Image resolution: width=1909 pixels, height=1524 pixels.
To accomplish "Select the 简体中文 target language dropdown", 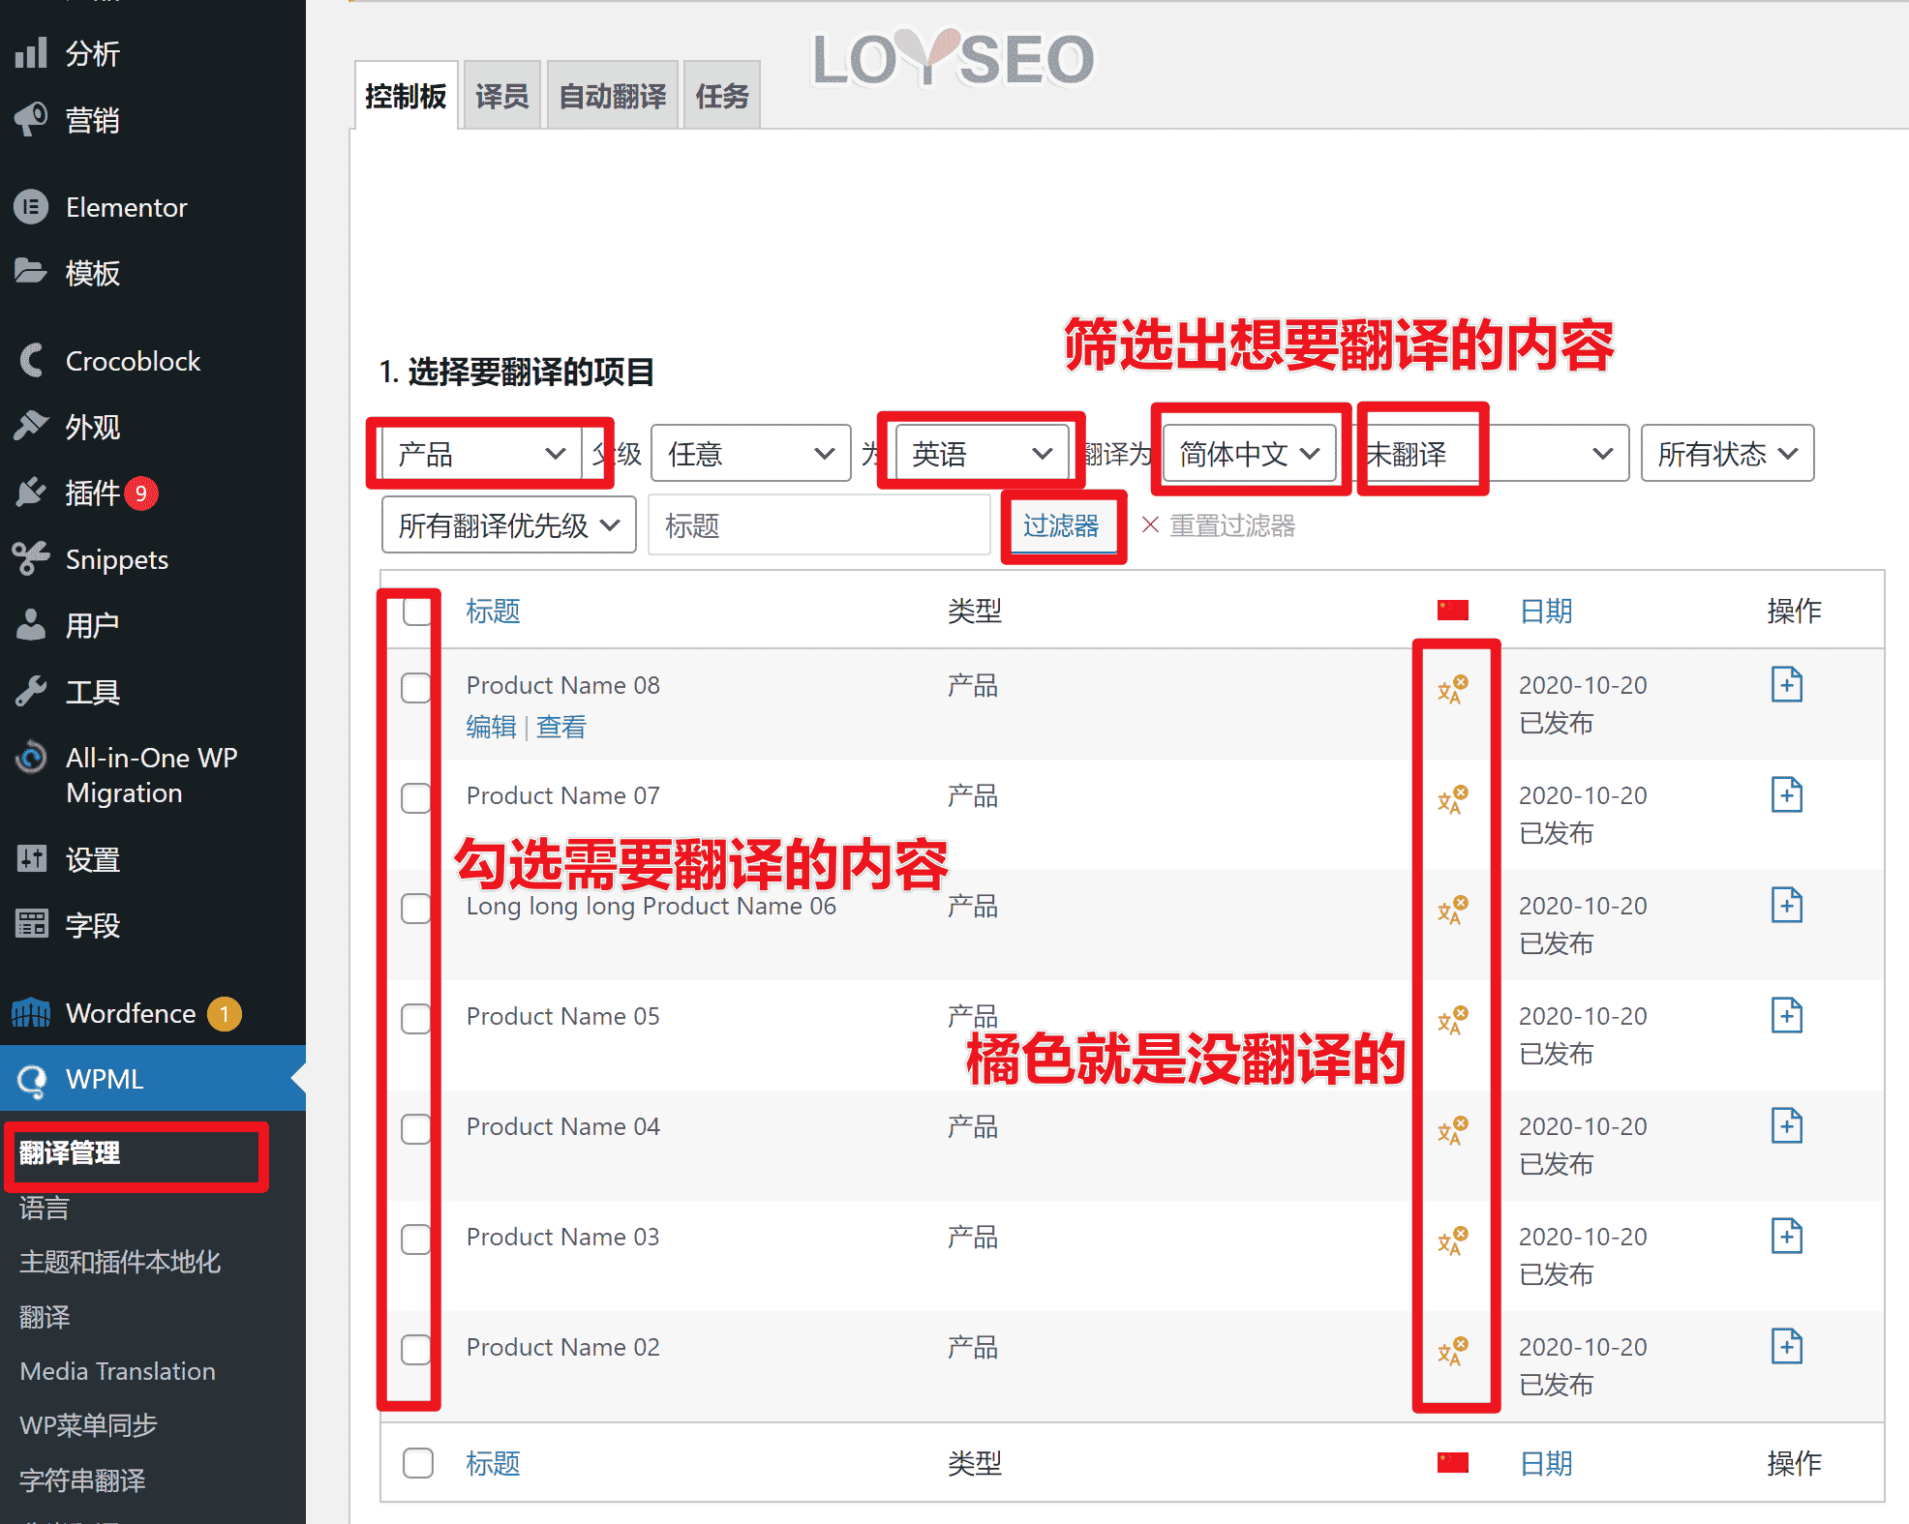I will pos(1246,453).
